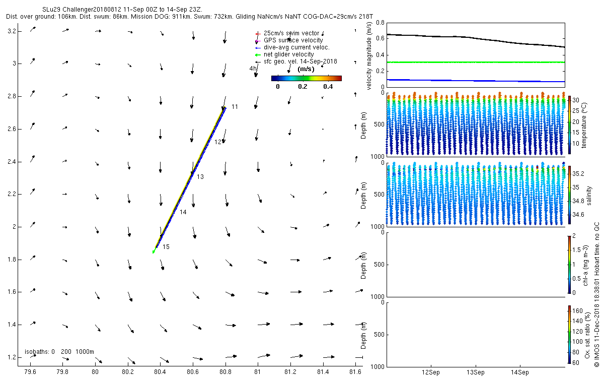
Task: Click the 13Sep time axis label
Action: pyautogui.click(x=476, y=372)
